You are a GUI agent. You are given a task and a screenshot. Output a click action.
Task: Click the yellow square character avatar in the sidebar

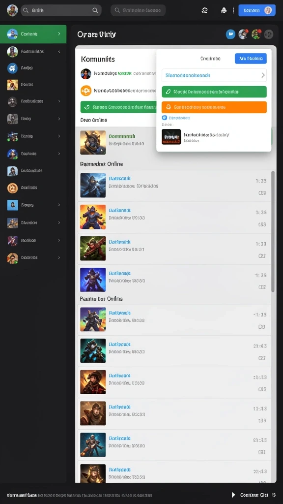(12, 85)
